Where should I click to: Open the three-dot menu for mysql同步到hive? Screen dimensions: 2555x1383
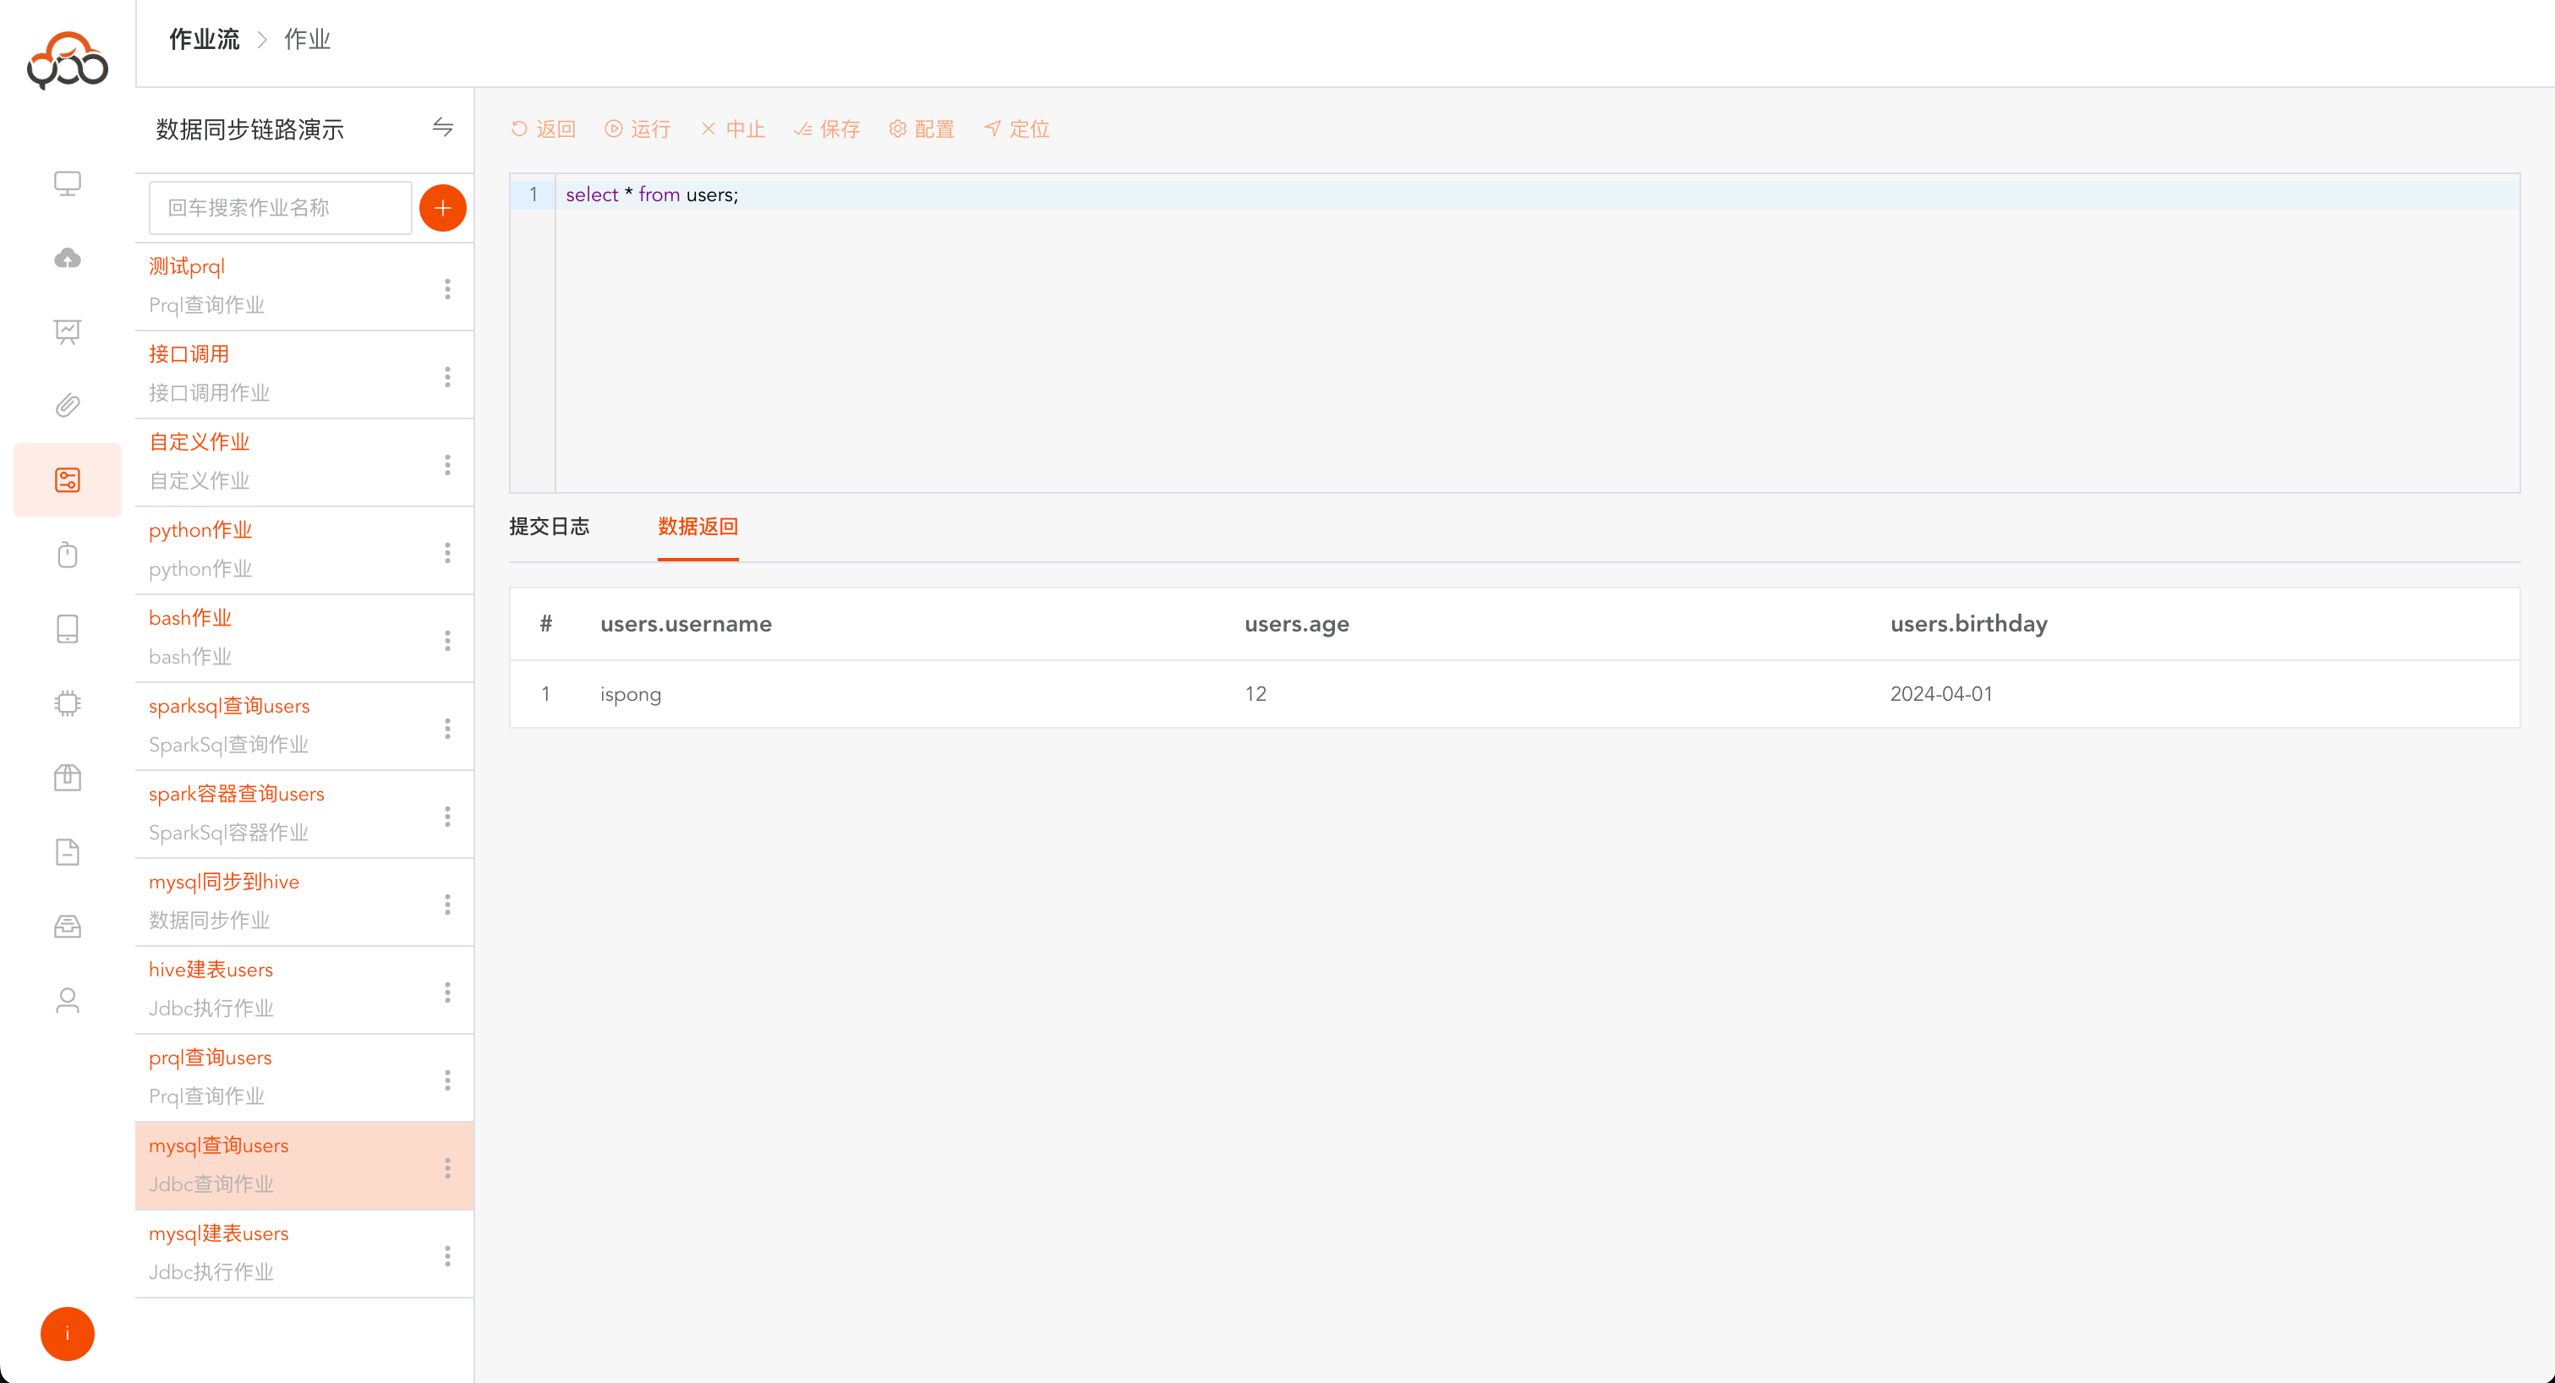pos(447,905)
